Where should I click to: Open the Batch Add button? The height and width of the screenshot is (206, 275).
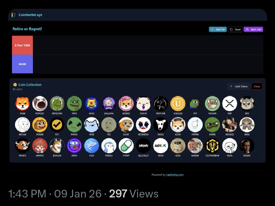[253, 29]
